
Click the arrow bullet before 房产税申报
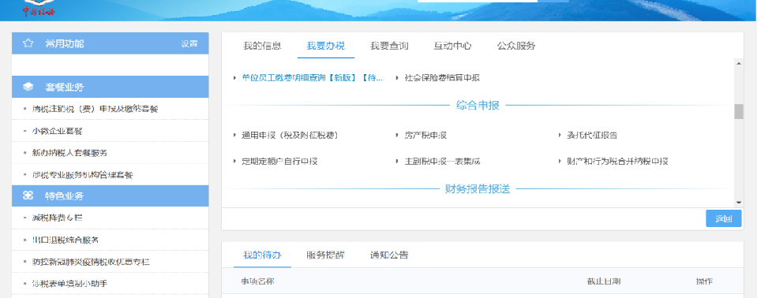397,136
